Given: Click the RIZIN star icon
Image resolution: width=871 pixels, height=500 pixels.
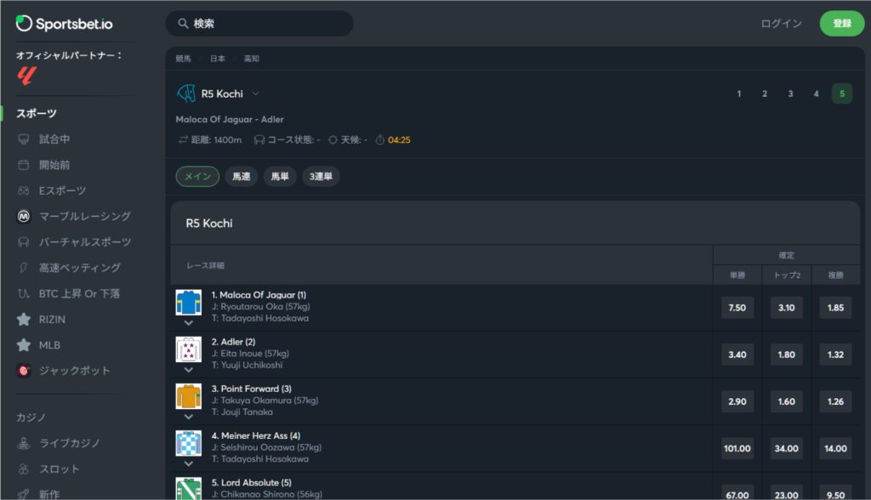Looking at the screenshot, I should 23,320.
